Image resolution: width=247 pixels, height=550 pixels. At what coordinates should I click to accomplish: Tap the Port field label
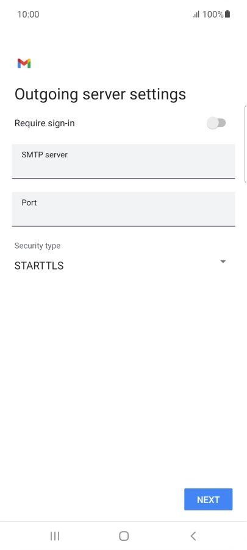click(29, 202)
